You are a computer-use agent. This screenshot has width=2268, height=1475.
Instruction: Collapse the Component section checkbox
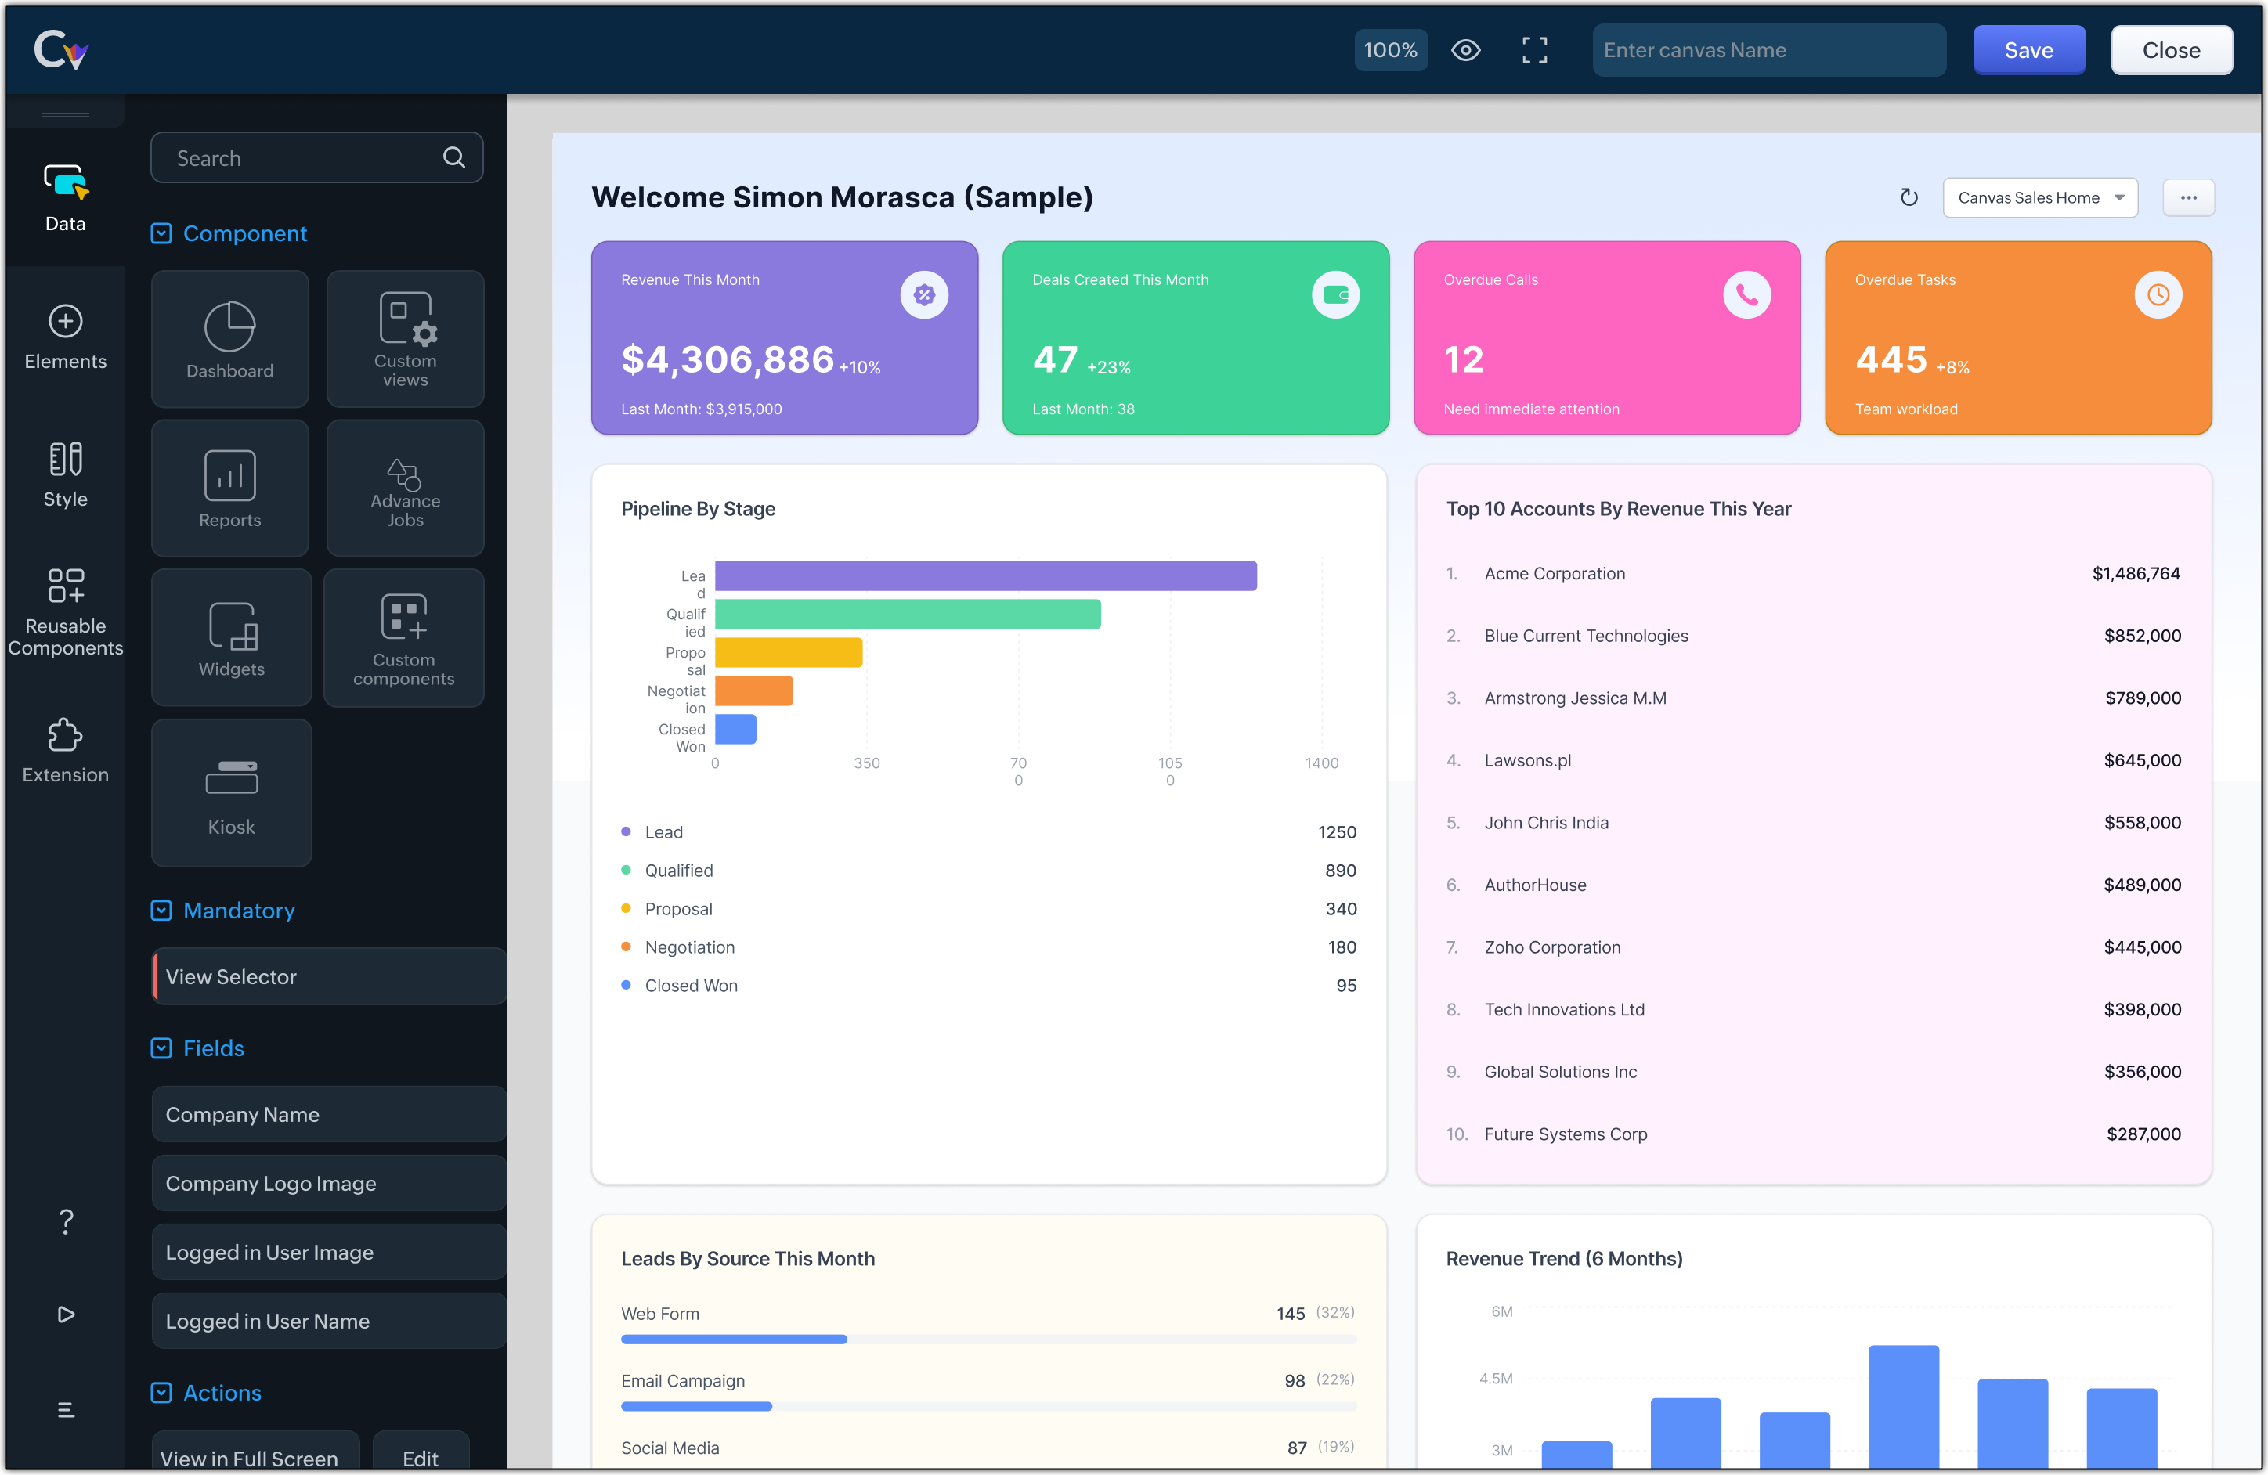161,233
